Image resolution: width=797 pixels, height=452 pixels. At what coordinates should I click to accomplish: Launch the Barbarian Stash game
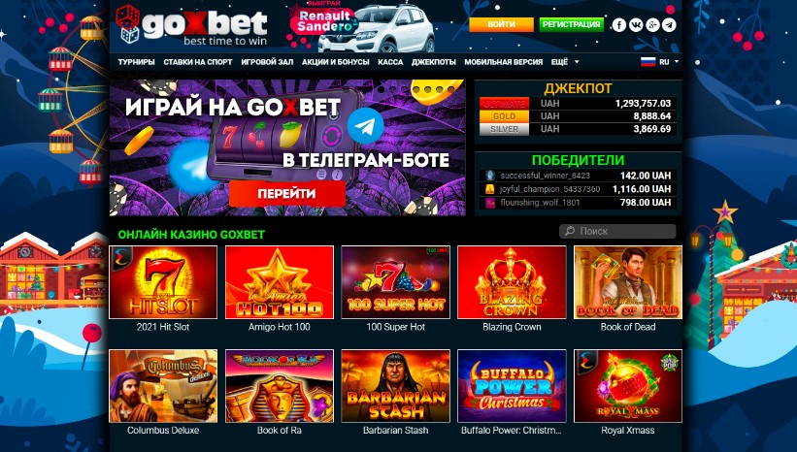[395, 386]
